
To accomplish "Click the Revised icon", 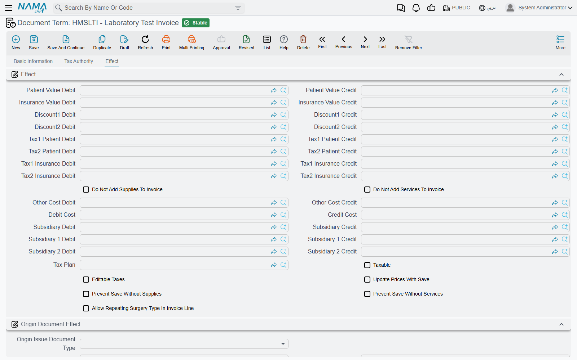I will pos(246,39).
